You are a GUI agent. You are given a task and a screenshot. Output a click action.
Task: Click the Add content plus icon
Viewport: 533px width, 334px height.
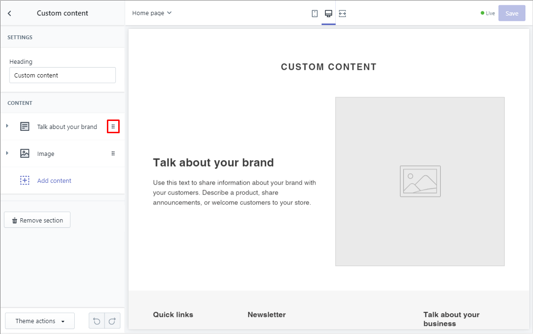coord(25,180)
